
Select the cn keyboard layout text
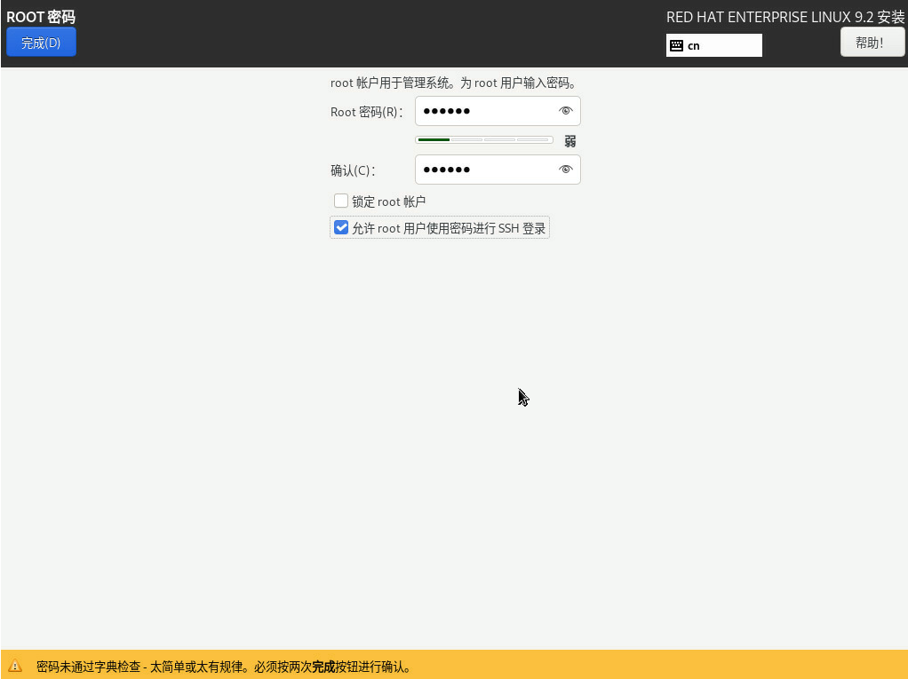pos(694,45)
